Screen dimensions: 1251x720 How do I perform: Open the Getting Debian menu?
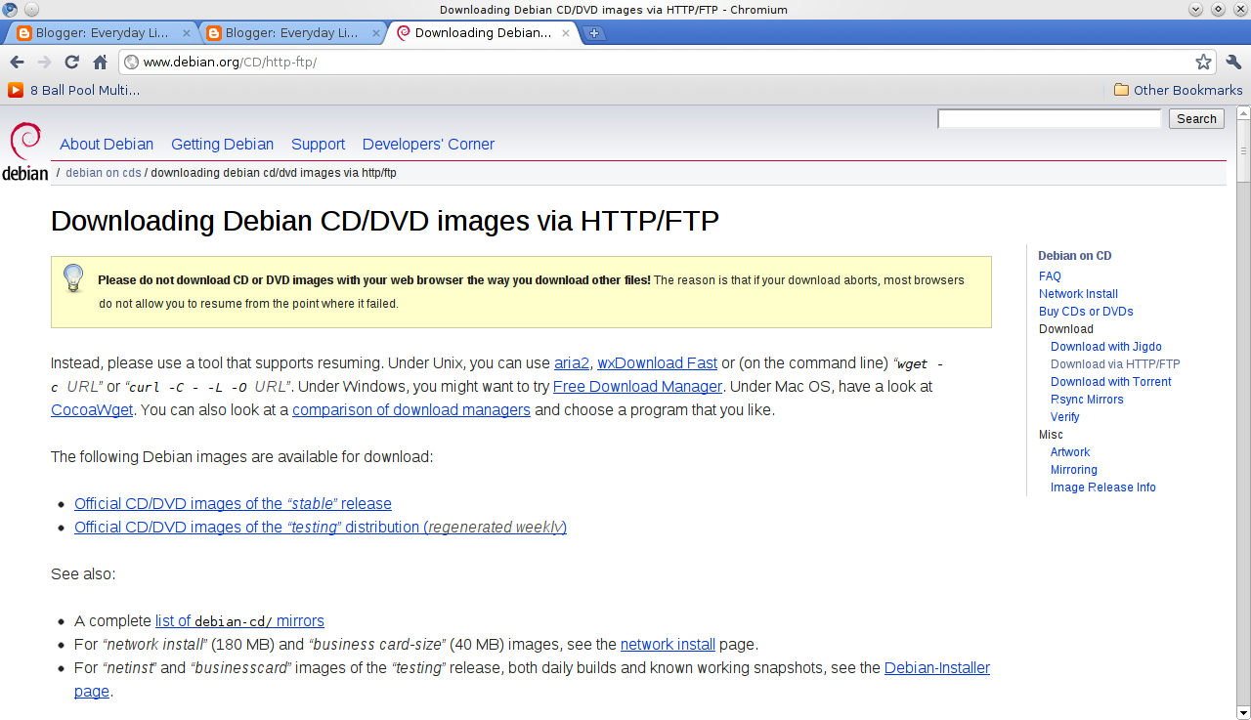[x=222, y=144]
